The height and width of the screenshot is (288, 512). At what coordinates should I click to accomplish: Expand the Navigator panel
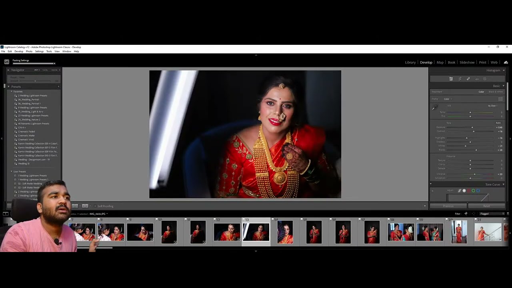(8, 70)
